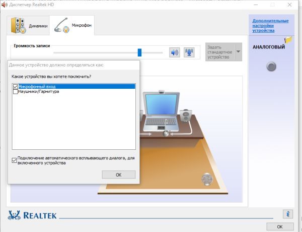Viewport: 302px width, 232px height.
Task: Open the information icon near Realtek logo
Action: pyautogui.click(x=288, y=214)
